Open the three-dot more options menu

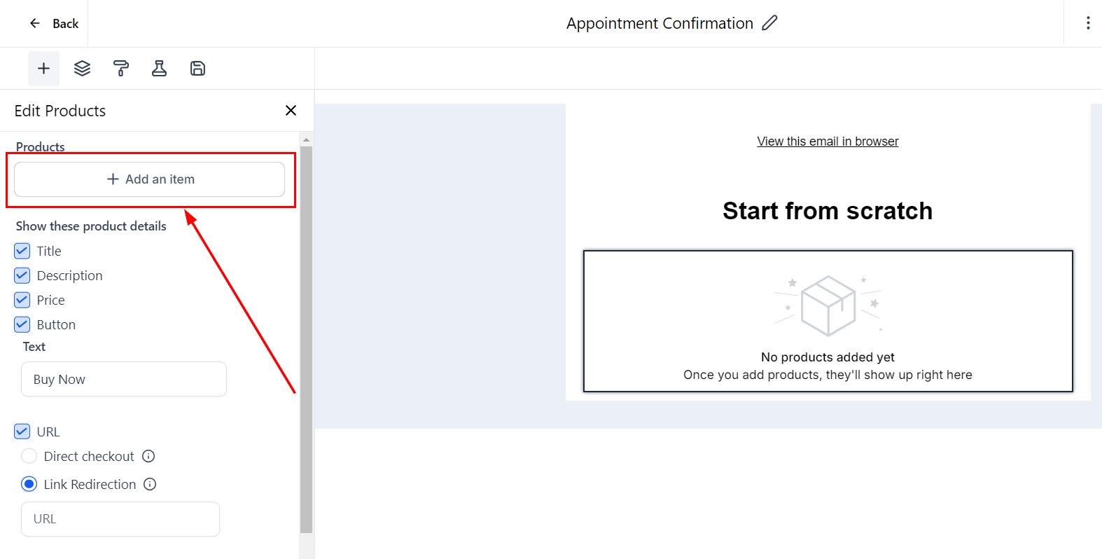(x=1087, y=23)
